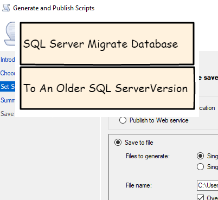Open the Introduction step in wizard sidebar

pyautogui.click(x=8, y=60)
